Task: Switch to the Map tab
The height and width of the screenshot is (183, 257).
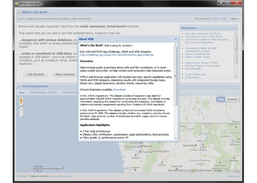Action: (x=22, y=93)
